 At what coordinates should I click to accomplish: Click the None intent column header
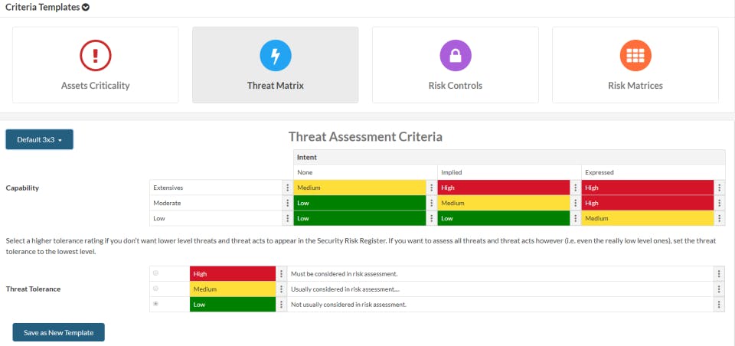click(x=365, y=172)
